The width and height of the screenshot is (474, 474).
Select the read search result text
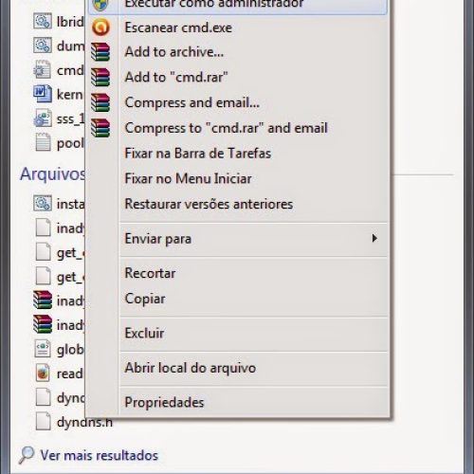point(70,374)
